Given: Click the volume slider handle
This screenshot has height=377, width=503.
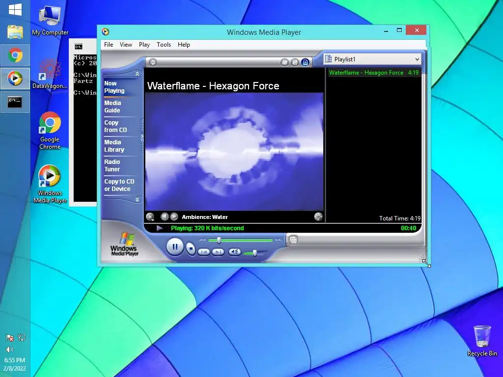Looking at the screenshot, I should [255, 253].
